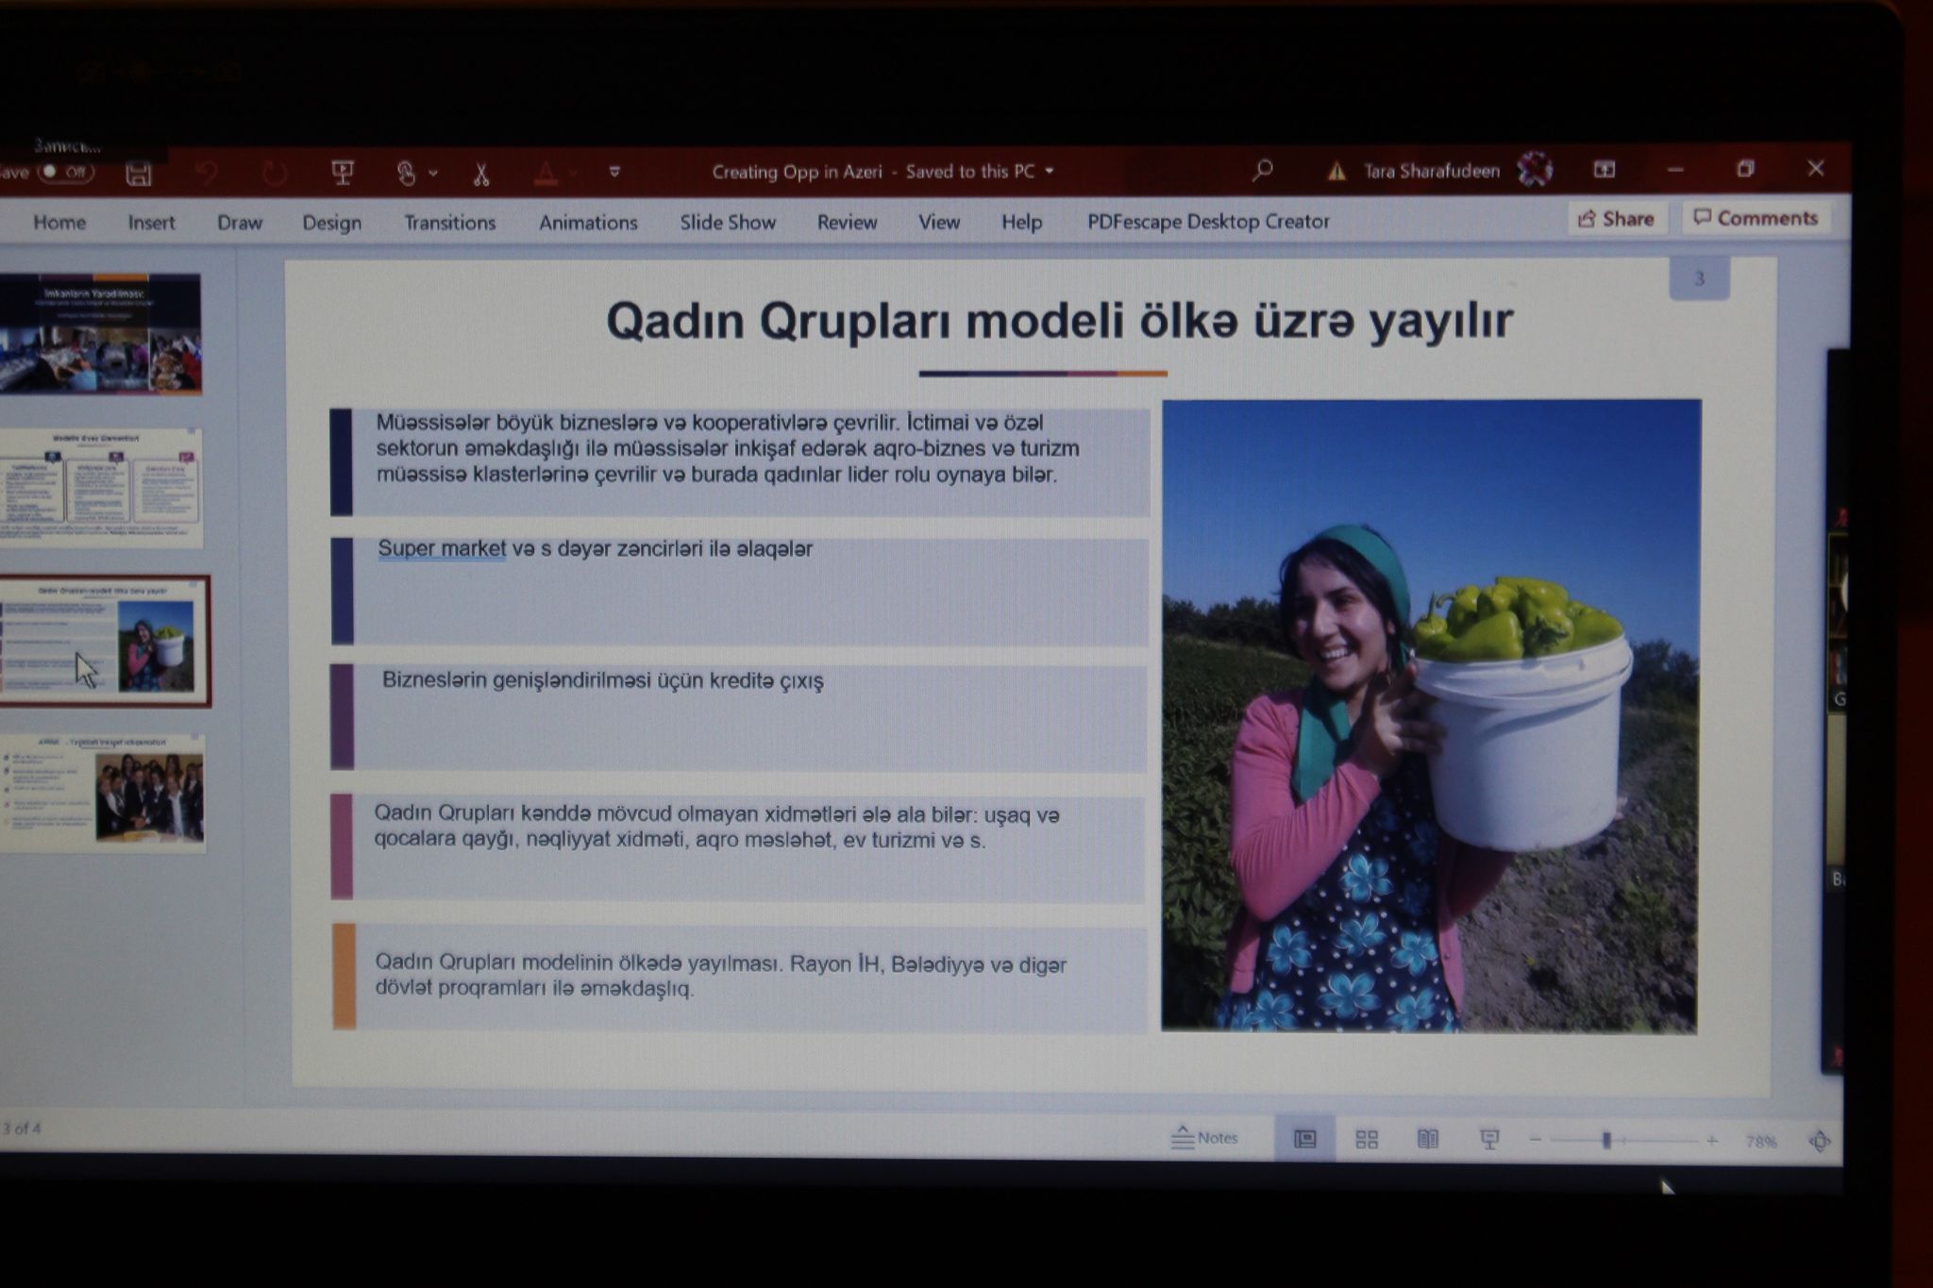Open Customize Quick Access Toolbar dropdown
The width and height of the screenshot is (1933, 1288).
pyautogui.click(x=614, y=172)
